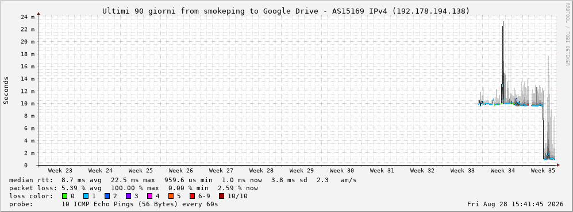Image resolution: width=573 pixels, height=212 pixels.
Task: Click the median rtt statistics line
Action: pyautogui.click(x=183, y=180)
